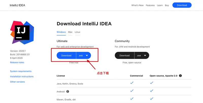The height and width of the screenshot is (103, 203).
Task: Click info icon next to Android
Action: click(68, 92)
